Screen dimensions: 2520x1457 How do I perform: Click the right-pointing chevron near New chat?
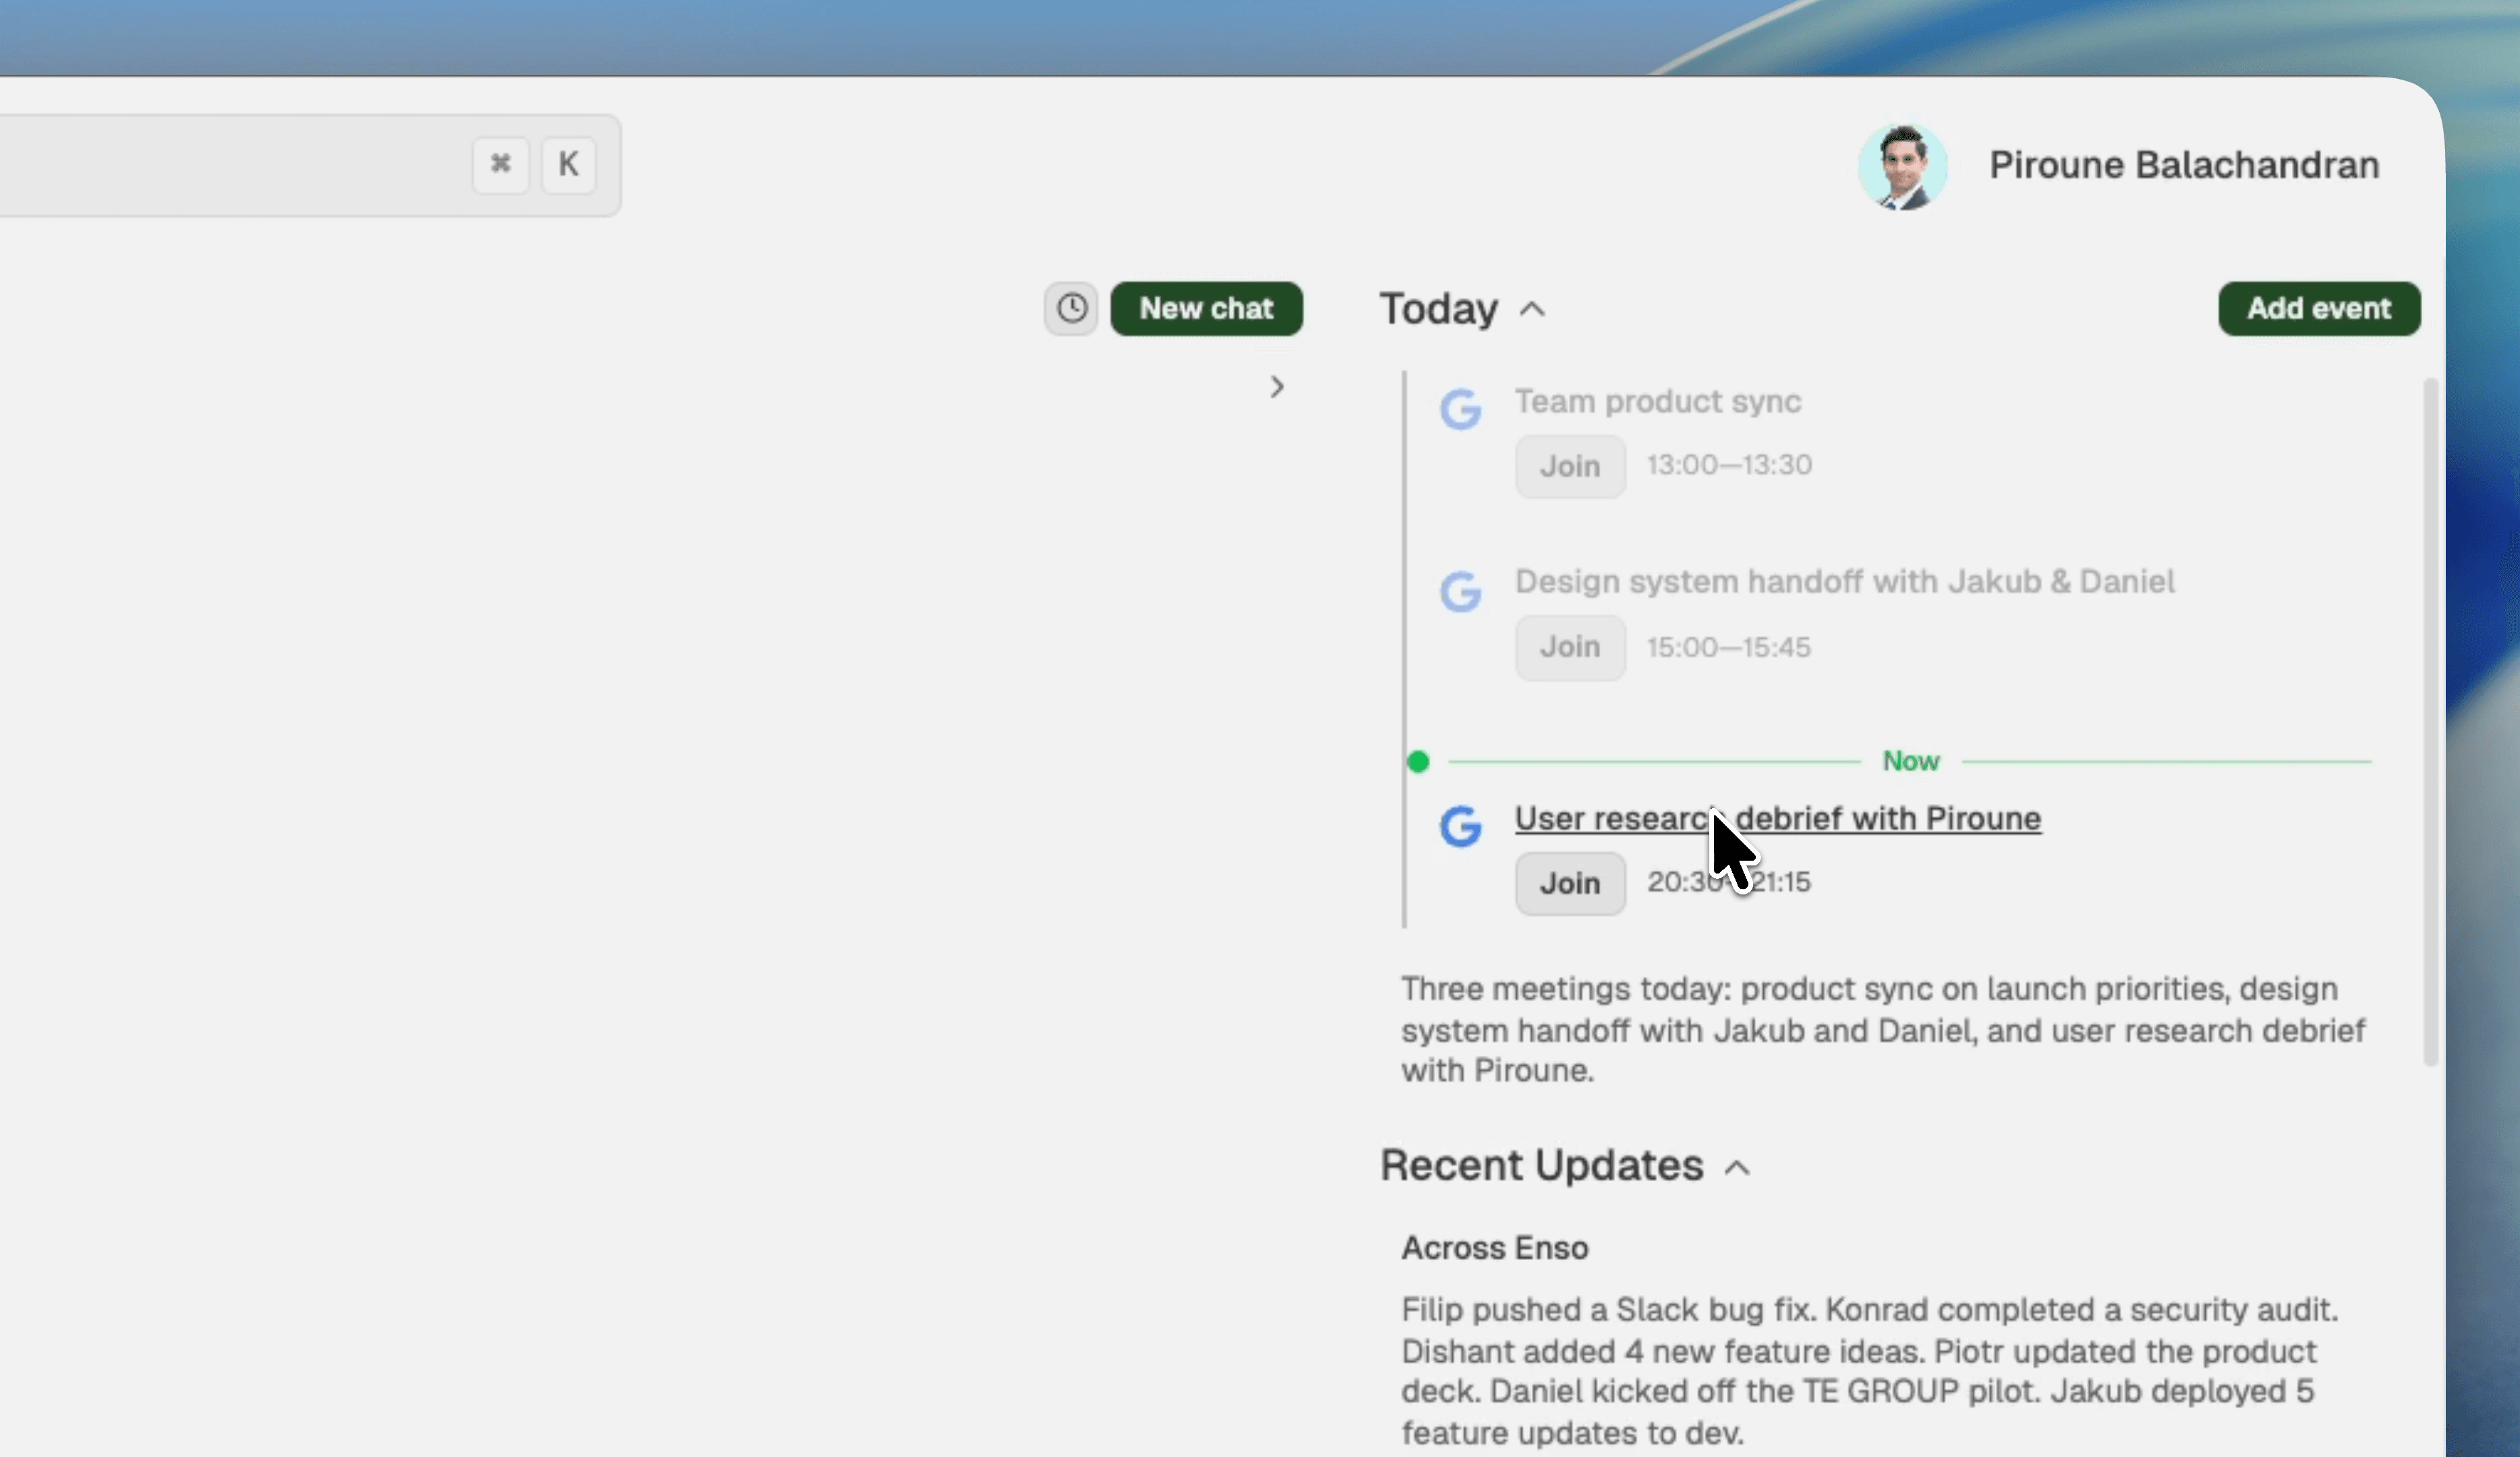coord(1276,387)
